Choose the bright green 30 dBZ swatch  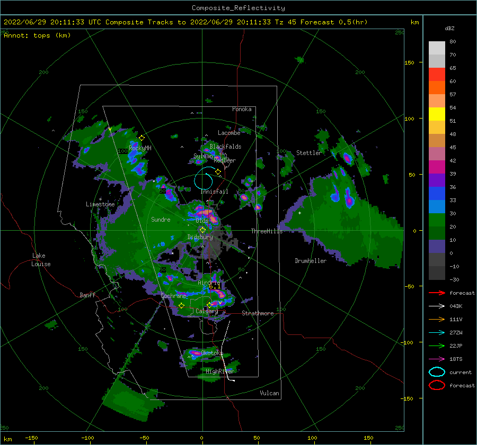coord(437,220)
